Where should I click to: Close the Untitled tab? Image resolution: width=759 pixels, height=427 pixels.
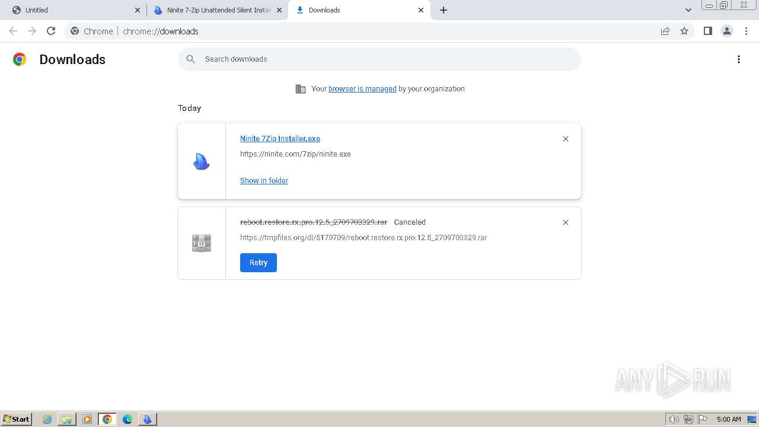point(138,10)
